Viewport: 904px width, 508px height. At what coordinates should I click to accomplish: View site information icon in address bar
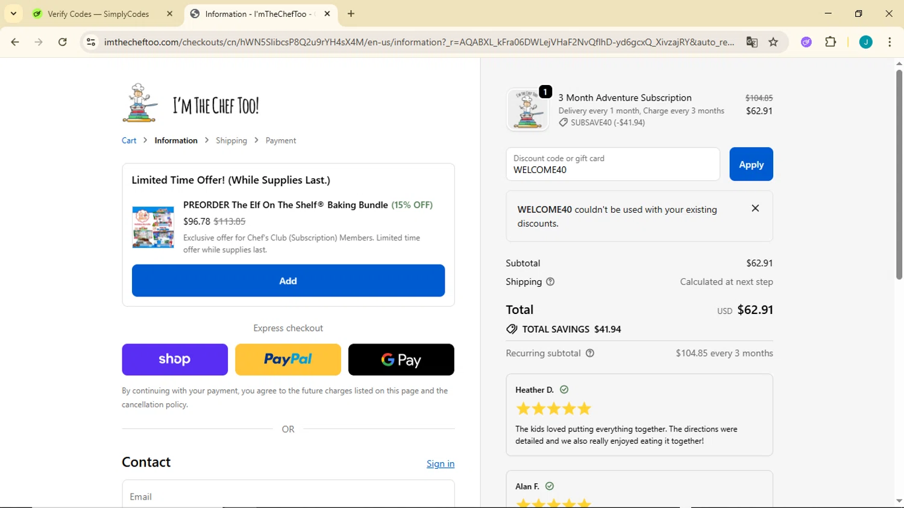(91, 42)
